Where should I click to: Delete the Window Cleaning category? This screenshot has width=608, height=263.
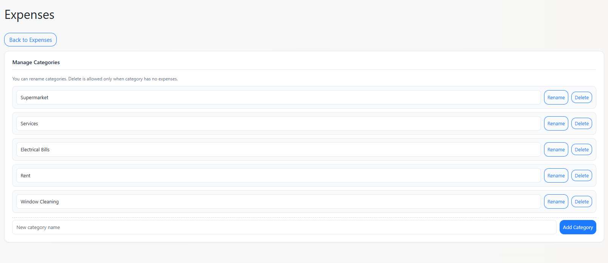pyautogui.click(x=582, y=201)
